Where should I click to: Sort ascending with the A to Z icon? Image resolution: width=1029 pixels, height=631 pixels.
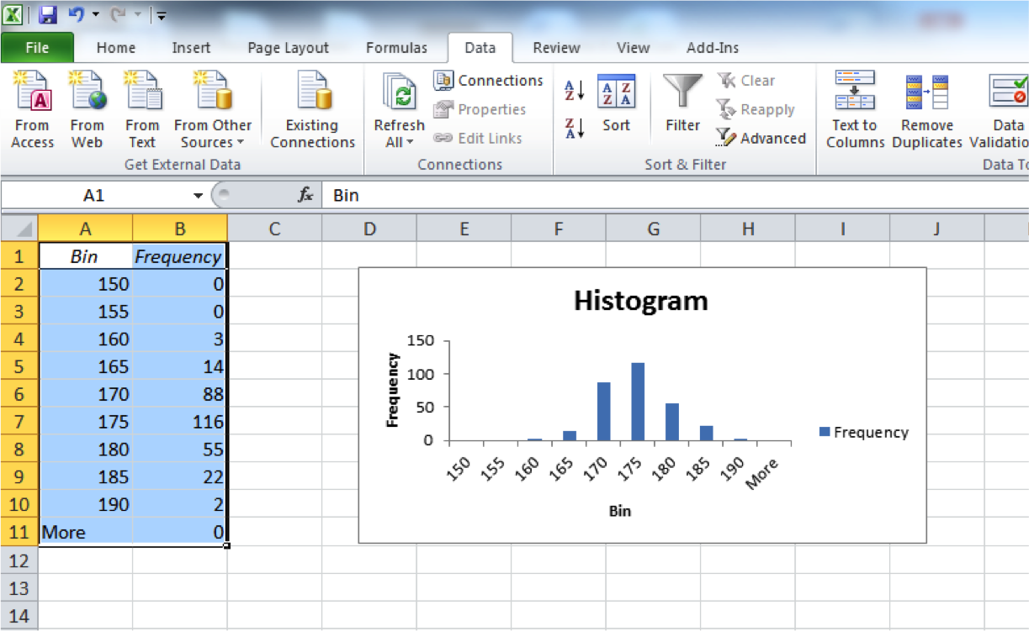coord(574,90)
